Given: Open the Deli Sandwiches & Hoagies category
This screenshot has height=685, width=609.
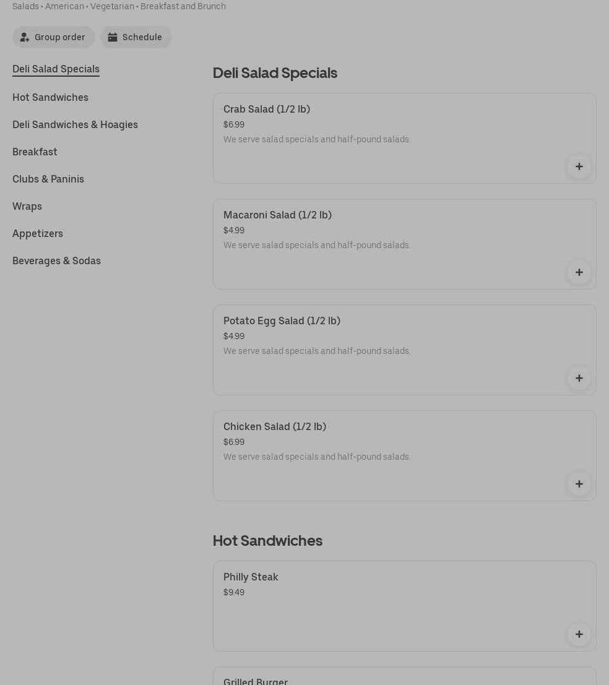Looking at the screenshot, I should (75, 125).
